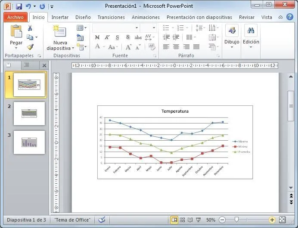Open the font size combo box

149,28
